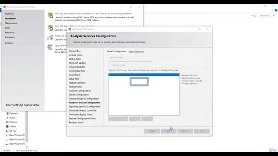Click Install Rules setup step
This screenshot has height=156, width=278.
pos(74,75)
